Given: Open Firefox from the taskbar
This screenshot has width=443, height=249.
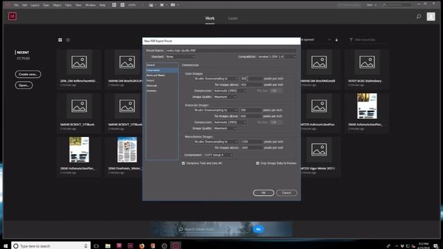Looking at the screenshot, I should [141, 246].
